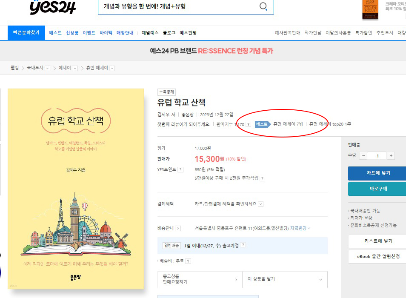406x298 pixels.
Task: Click the RE:SSENCE 런칭 기념 특가 banner
Action: click(212, 51)
